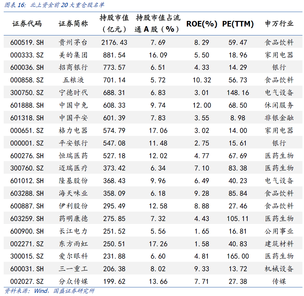Select the 证券简称 column header
This screenshot has height=296, width=304.
pyautogui.click(x=73, y=24)
